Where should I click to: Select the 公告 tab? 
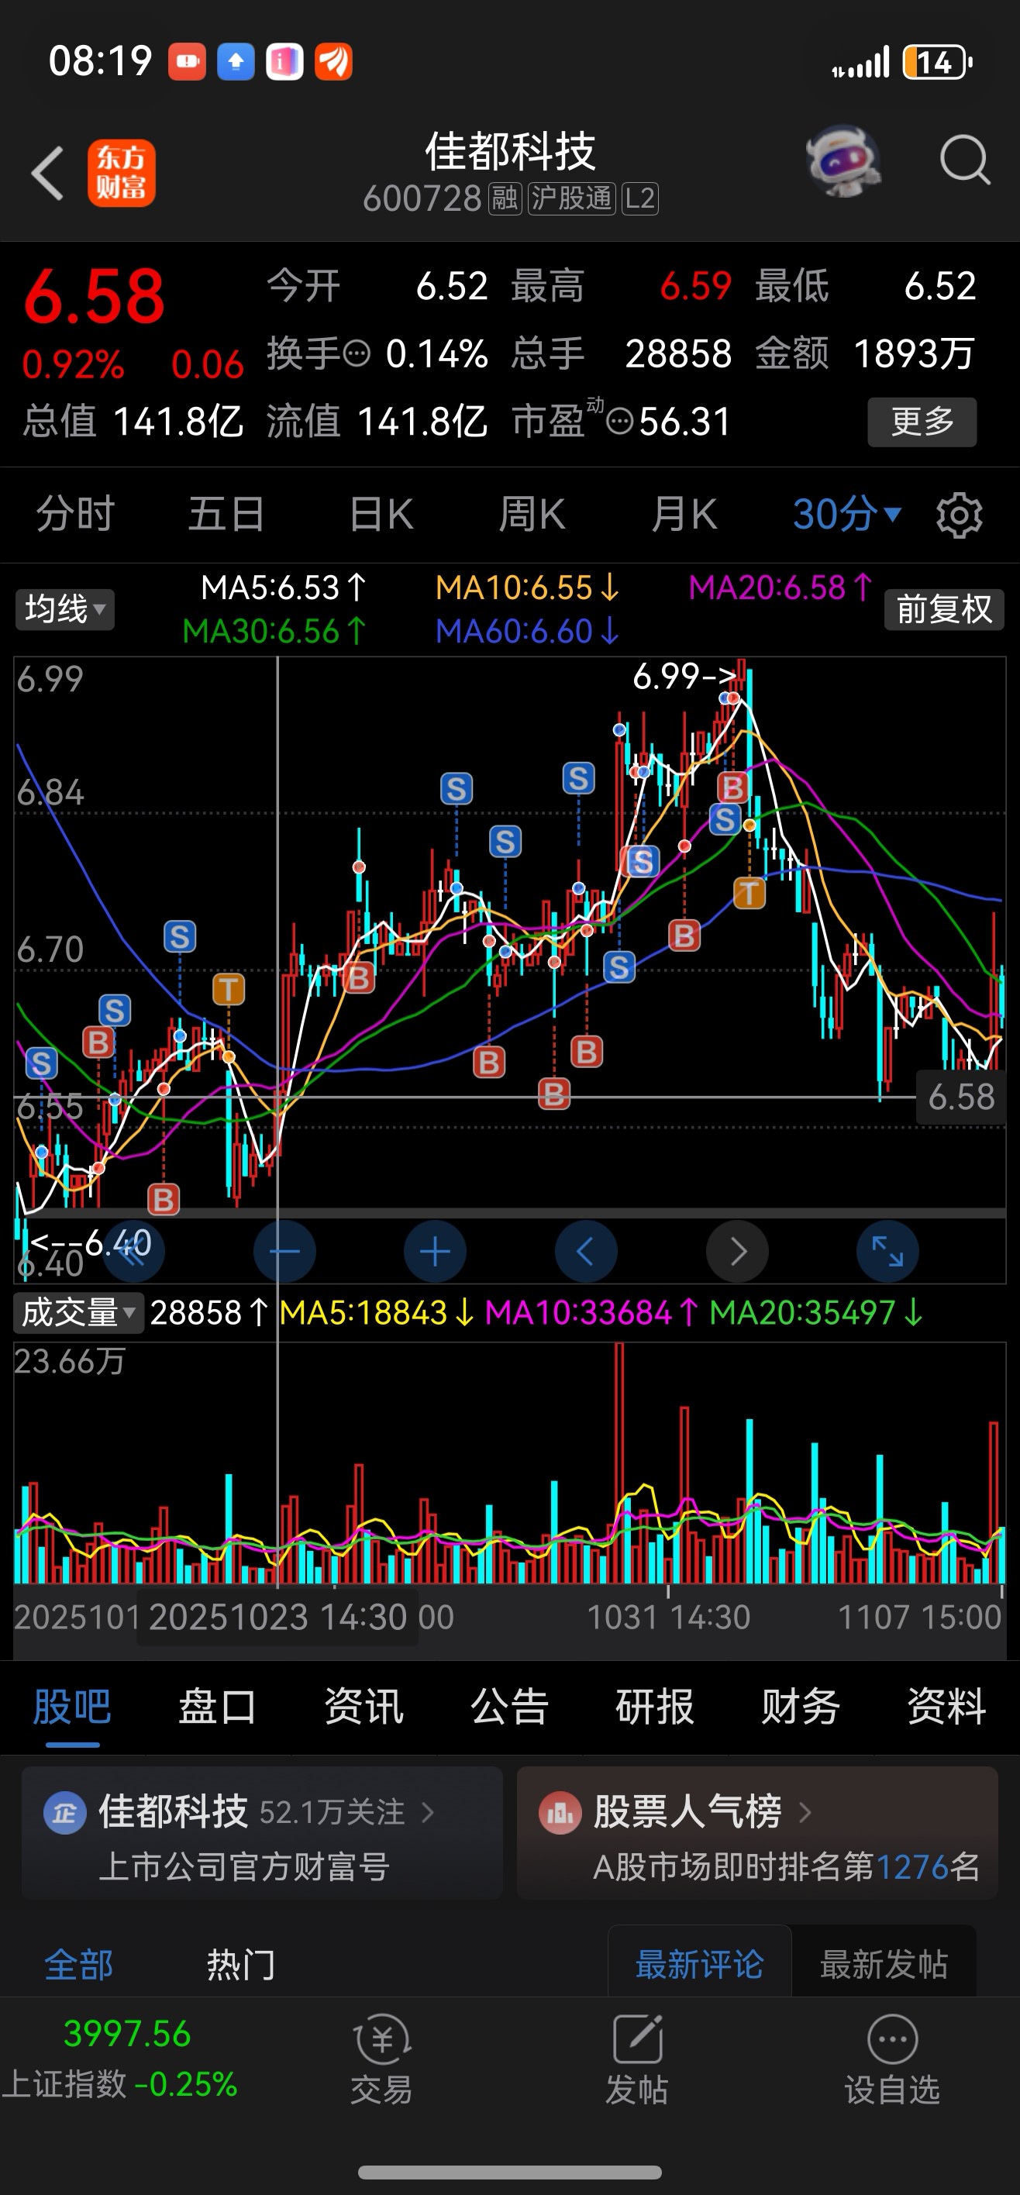pyautogui.click(x=509, y=1707)
